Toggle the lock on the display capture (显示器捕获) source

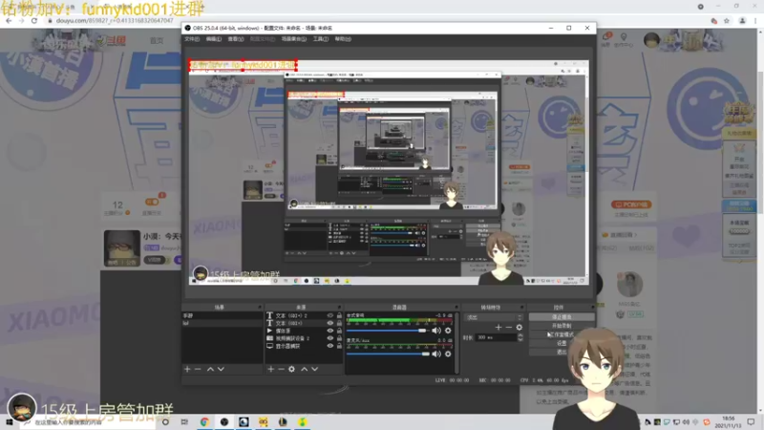click(x=340, y=346)
